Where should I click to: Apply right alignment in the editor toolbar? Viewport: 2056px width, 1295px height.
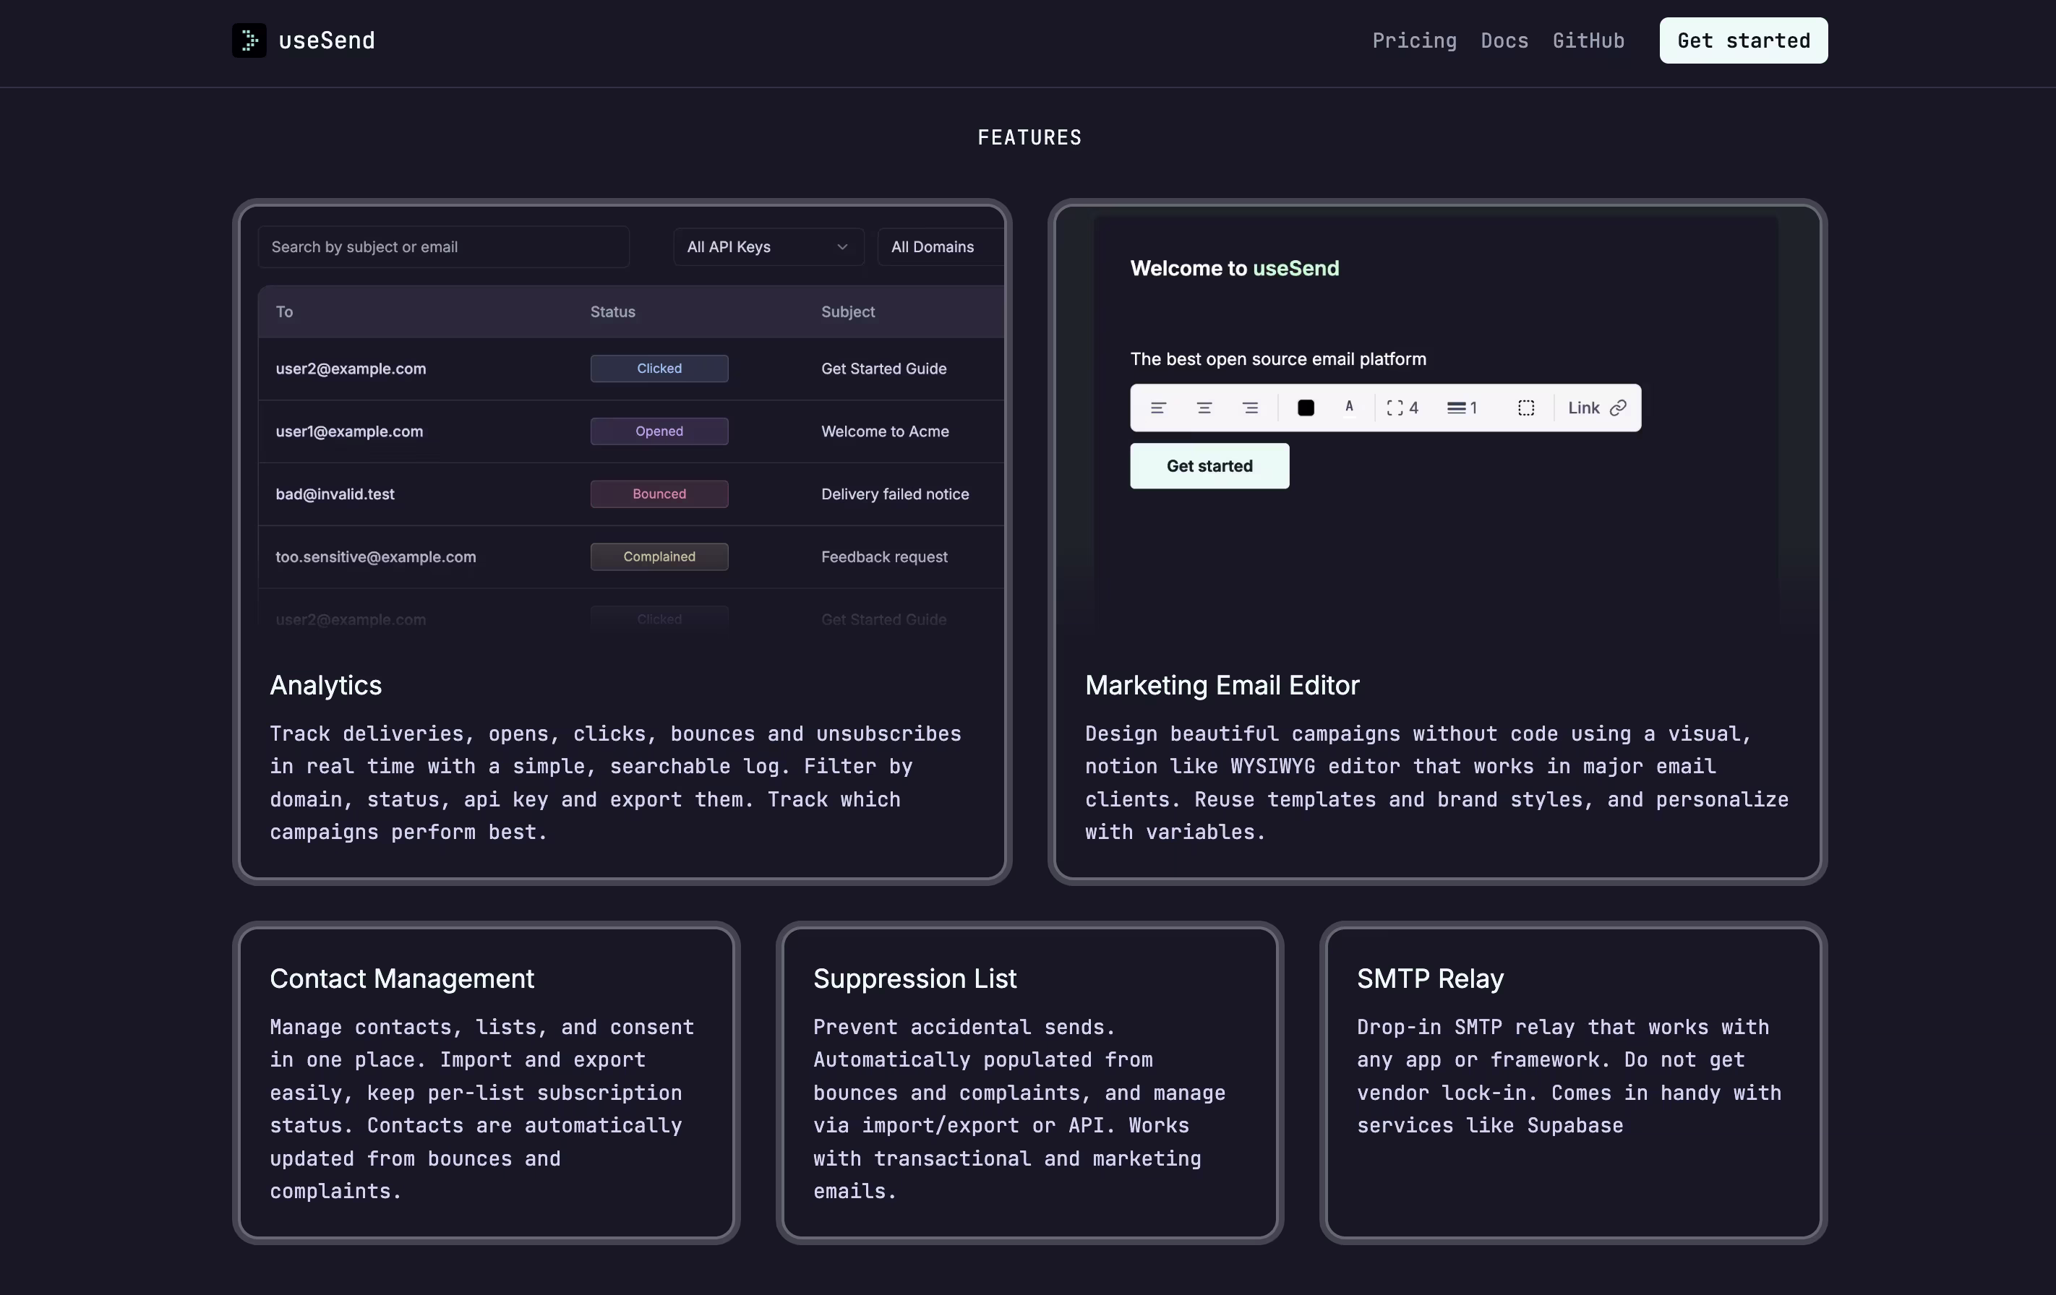point(1250,407)
